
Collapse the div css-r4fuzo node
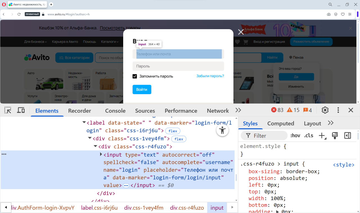(95, 146)
